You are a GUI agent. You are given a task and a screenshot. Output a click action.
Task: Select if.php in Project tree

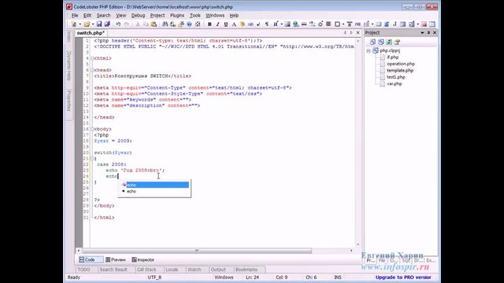(392, 57)
